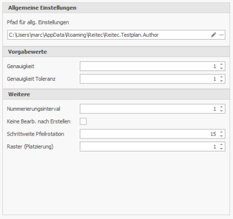
Task: Increase Raster (Platzierung) with up arrow
Action: 221,144
